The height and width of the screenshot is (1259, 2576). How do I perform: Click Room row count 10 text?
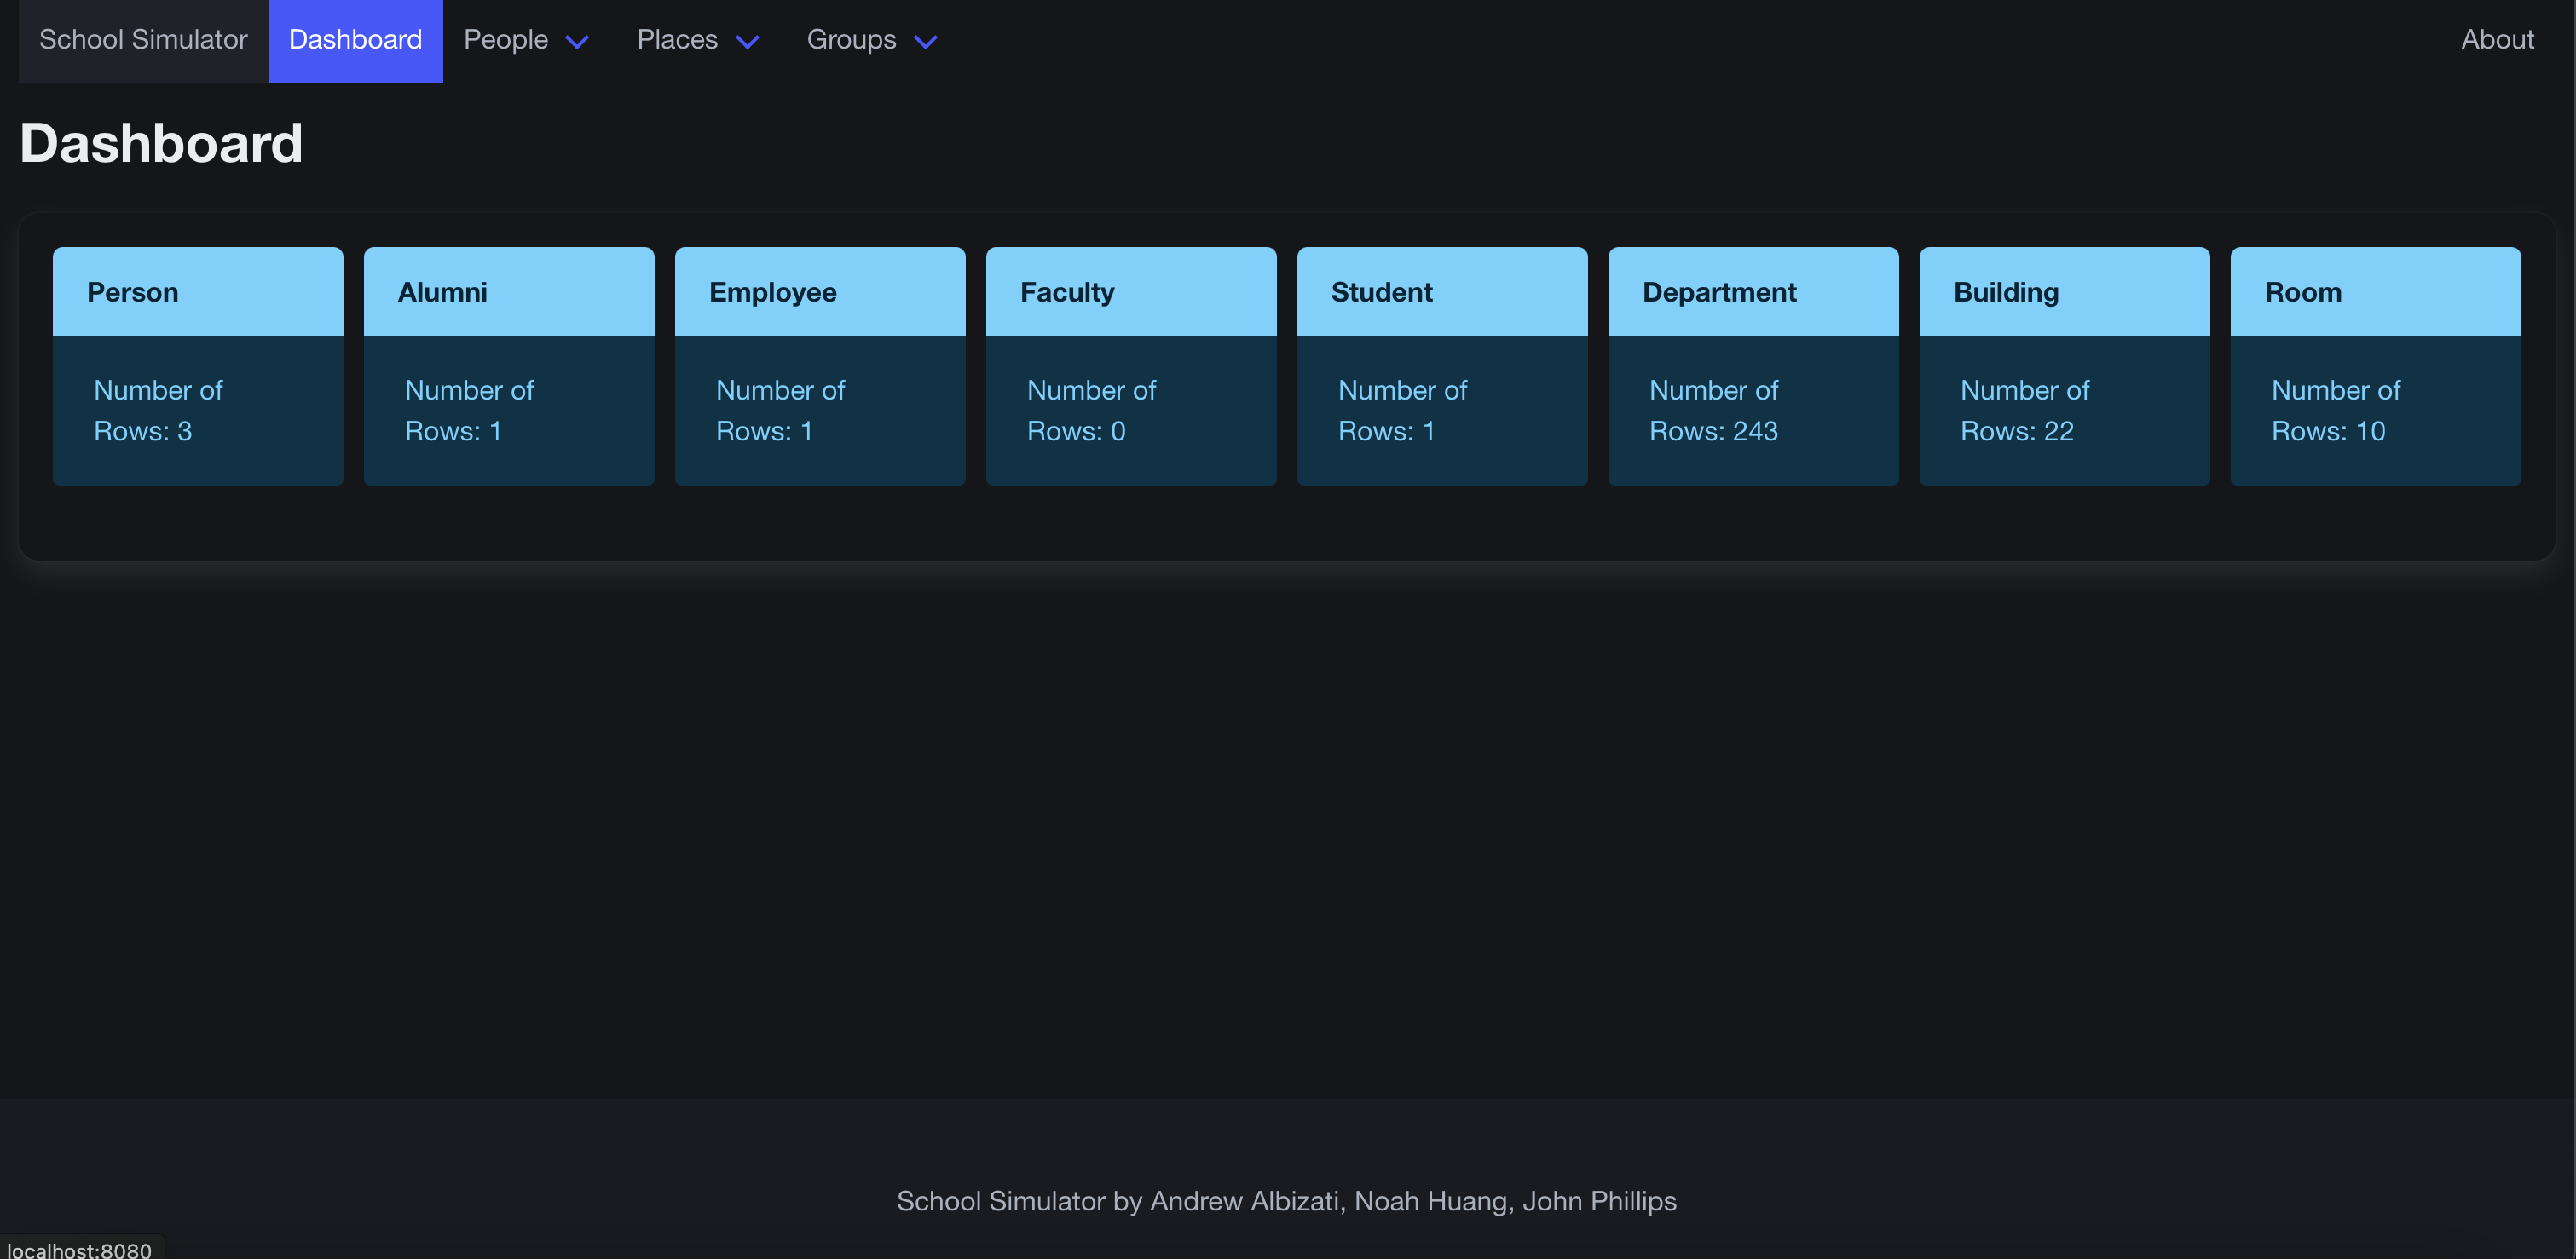pos(2327,431)
